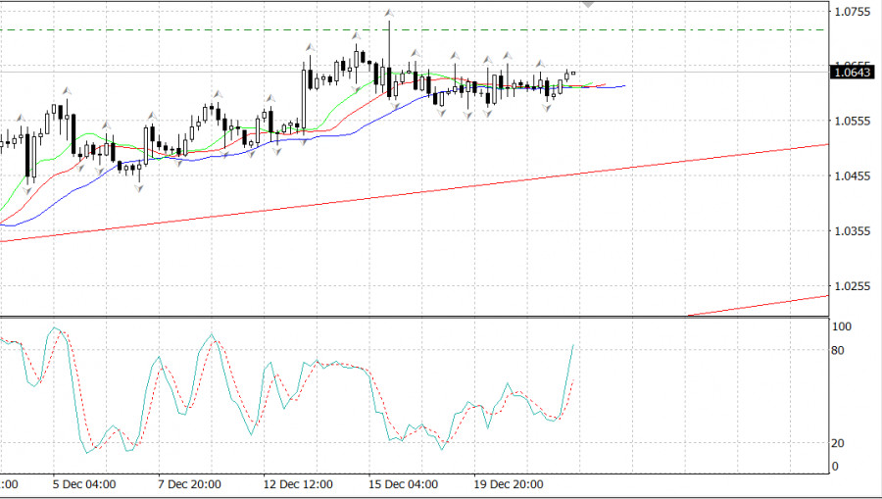Click the 1.0755 price scale label
This screenshot has width=882, height=499.
coord(852,12)
